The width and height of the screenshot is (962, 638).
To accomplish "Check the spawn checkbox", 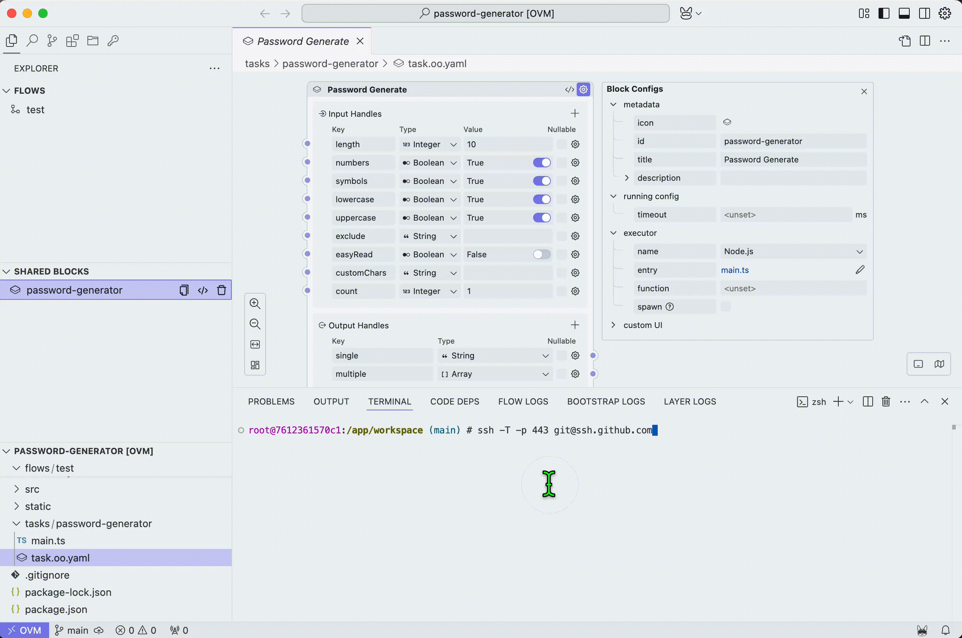I will pyautogui.click(x=726, y=307).
